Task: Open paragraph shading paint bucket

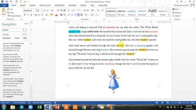Action: click(x=92, y=15)
